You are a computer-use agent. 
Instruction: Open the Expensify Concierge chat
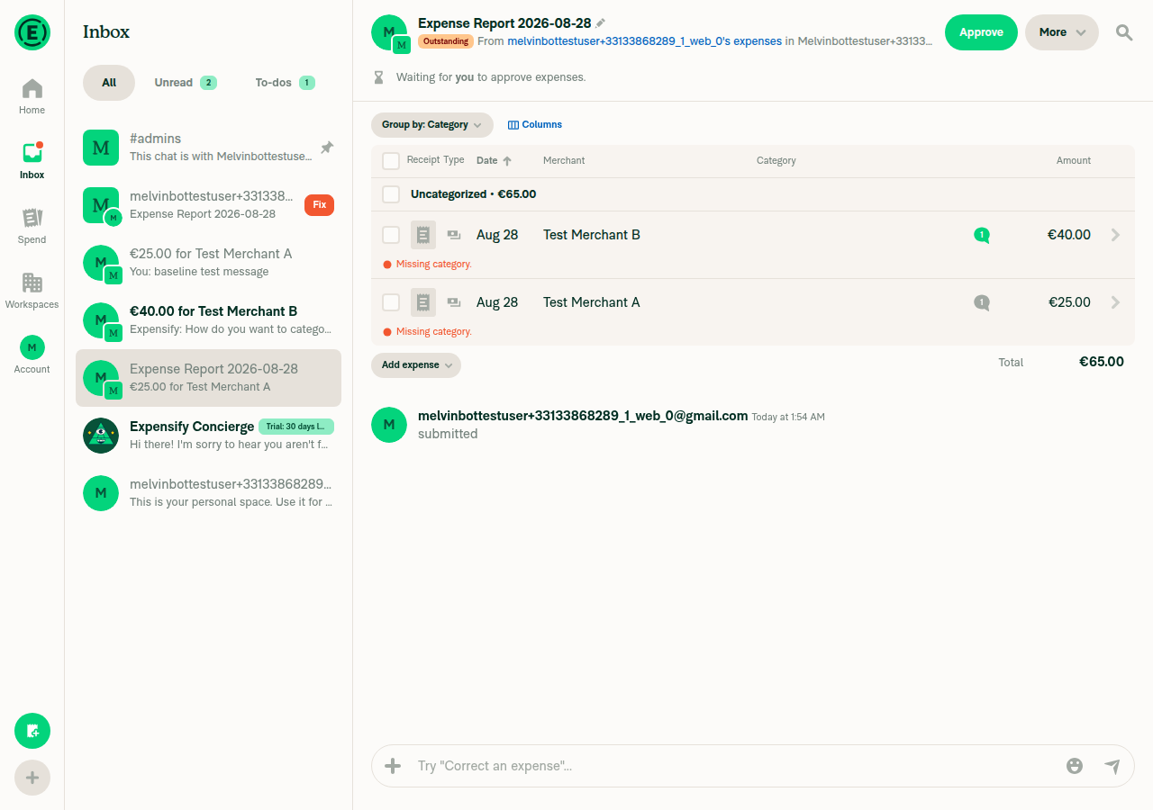[209, 436]
